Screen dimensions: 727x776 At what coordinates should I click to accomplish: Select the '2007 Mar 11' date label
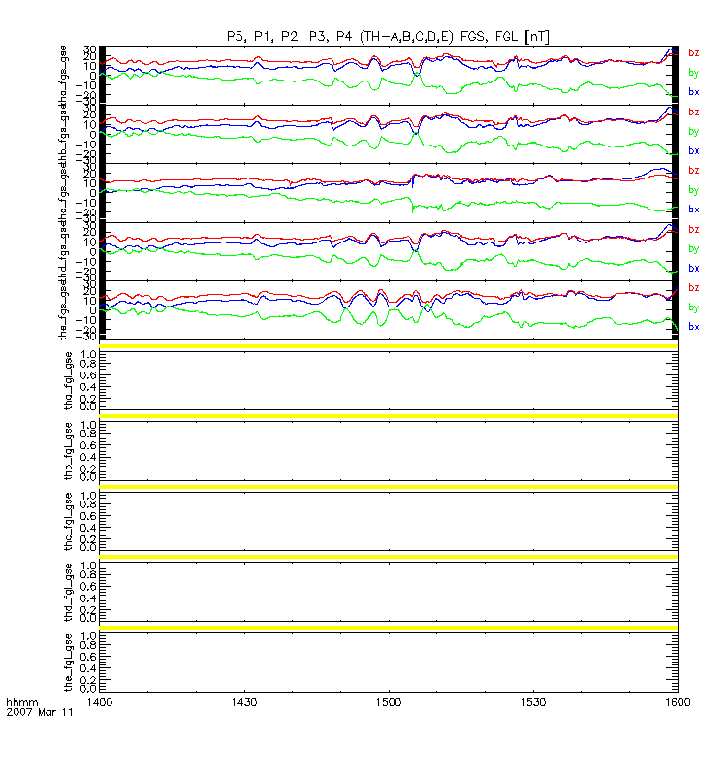tap(40, 712)
